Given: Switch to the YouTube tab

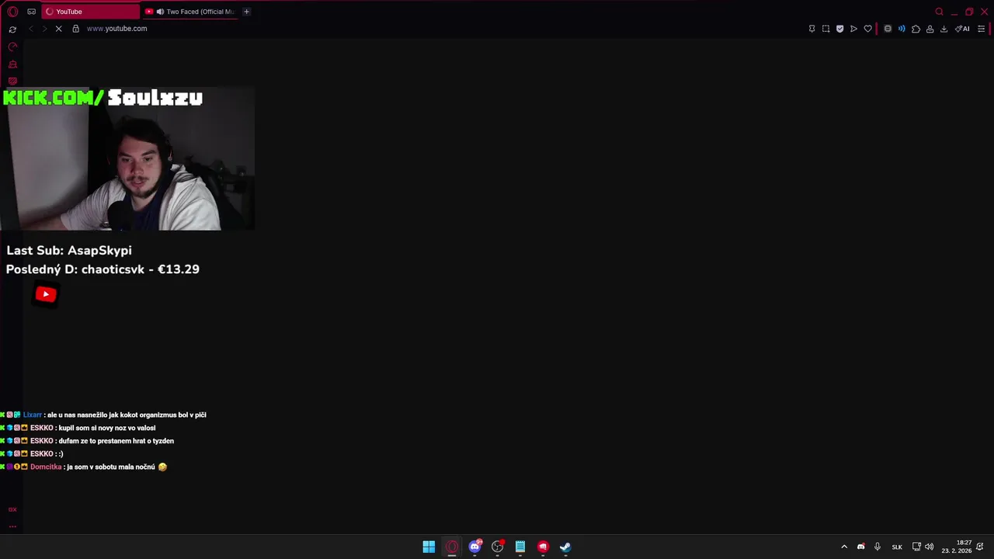Looking at the screenshot, I should tap(90, 12).
